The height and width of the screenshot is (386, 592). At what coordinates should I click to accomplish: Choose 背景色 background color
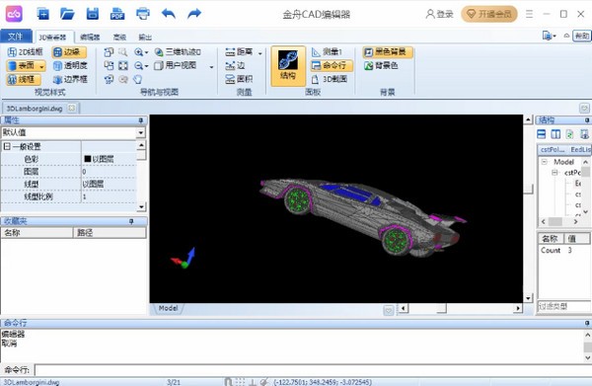point(381,65)
